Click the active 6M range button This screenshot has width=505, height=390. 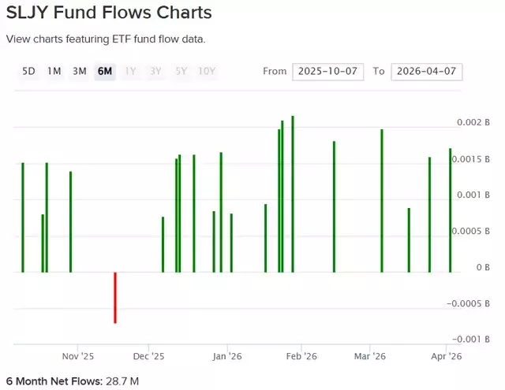(105, 71)
